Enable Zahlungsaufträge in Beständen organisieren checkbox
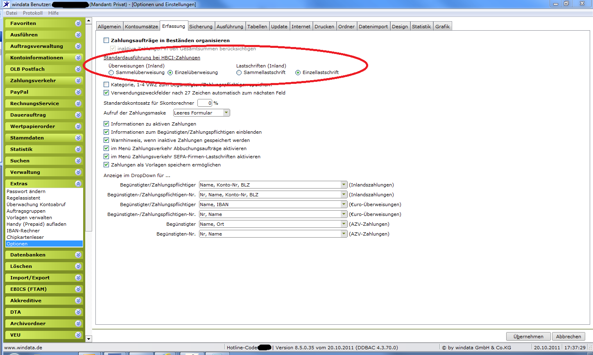The width and height of the screenshot is (593, 355). [106, 40]
